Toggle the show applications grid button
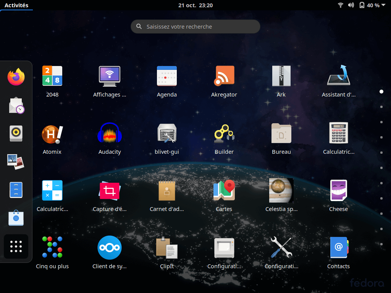Viewport: 391px width, 293px height. click(16, 246)
